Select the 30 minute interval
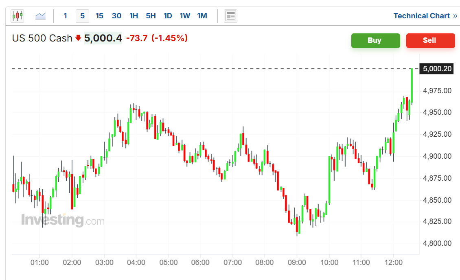The height and width of the screenshot is (280, 460). (x=116, y=16)
